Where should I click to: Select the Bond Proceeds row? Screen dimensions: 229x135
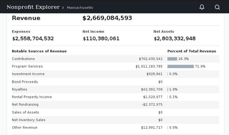(x=115, y=82)
